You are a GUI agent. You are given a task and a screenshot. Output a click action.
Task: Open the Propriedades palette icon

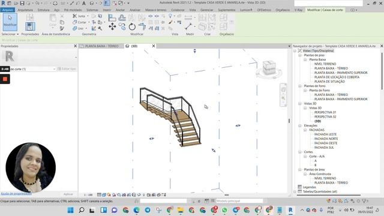(x=30, y=26)
